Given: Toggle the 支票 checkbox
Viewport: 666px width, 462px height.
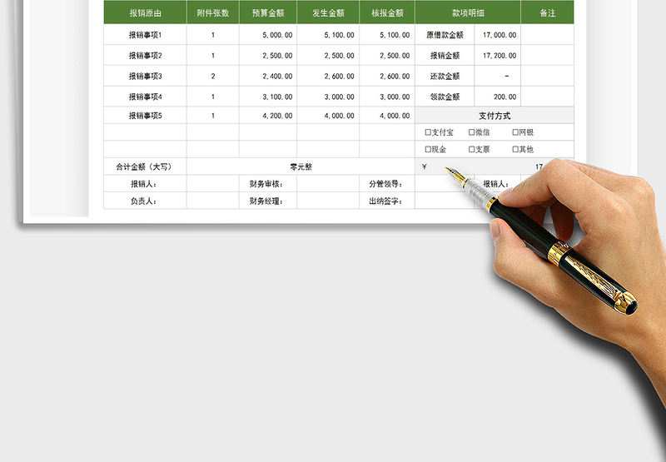Looking at the screenshot, I should (x=472, y=150).
